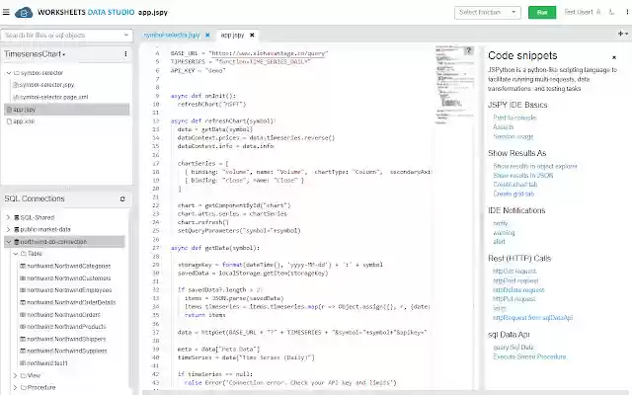Select northwind.NorthwindCategories table
Screen dimensions: 632x395
[65, 267]
